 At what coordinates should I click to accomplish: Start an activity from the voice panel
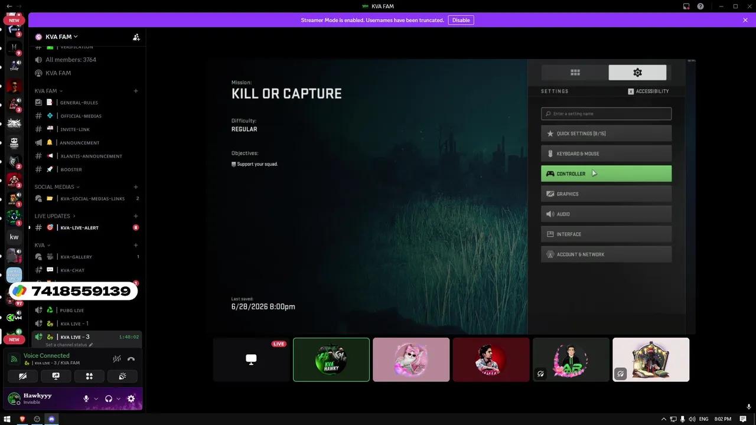click(89, 376)
